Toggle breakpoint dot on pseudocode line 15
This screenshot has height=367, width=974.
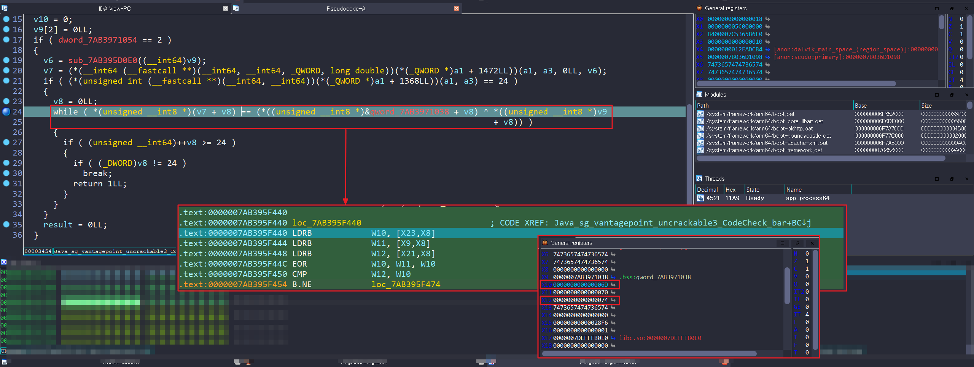(6, 19)
